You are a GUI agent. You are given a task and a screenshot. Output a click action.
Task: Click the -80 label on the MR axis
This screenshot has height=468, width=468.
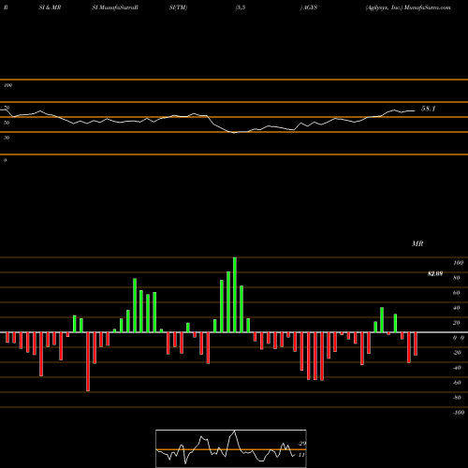457,398
